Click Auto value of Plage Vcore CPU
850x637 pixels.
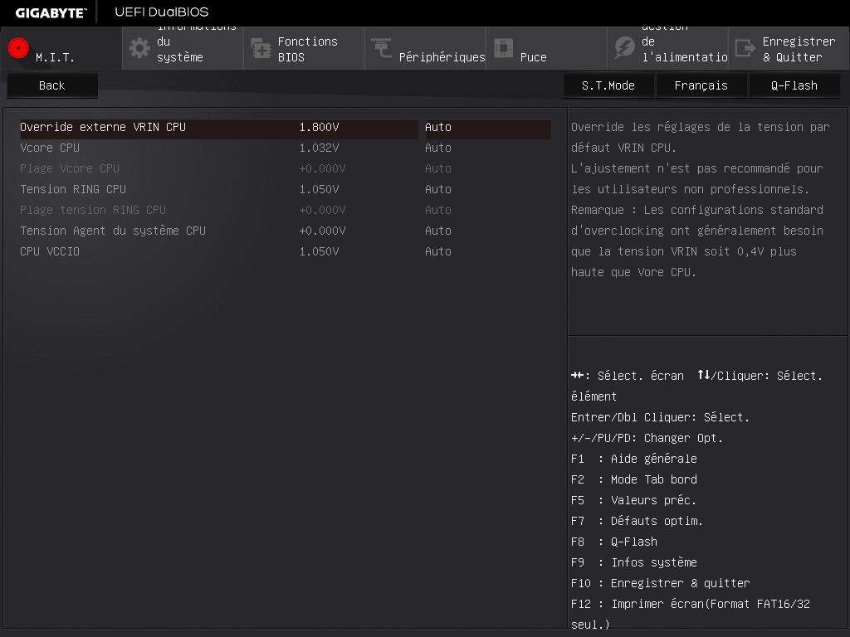point(438,168)
